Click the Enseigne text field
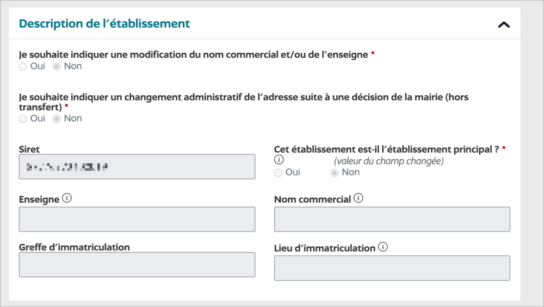Screen dimensions: 544x307 pyautogui.click(x=137, y=219)
